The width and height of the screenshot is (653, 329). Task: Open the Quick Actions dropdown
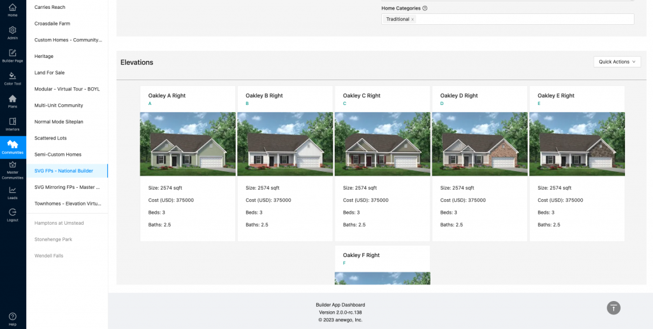617,62
